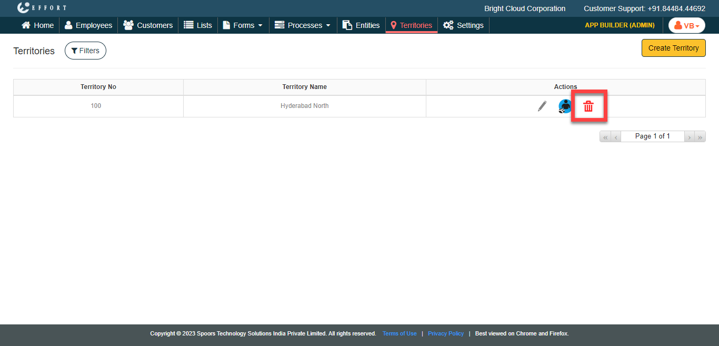This screenshot has height=346, width=719.
Task: Click the edit pencil icon for territory 100
Action: (x=542, y=106)
